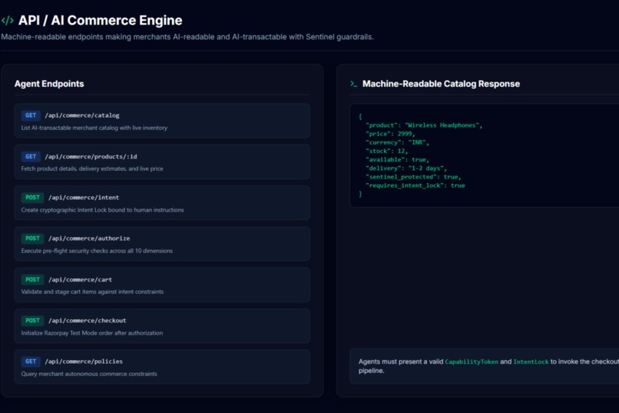Choose the POST /api/commerce/intent endpoint
The image size is (619, 413).
pos(162,203)
